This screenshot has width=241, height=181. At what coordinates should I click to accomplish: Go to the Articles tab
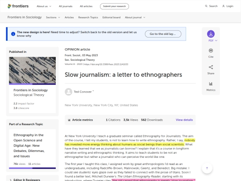coord(69,17)
